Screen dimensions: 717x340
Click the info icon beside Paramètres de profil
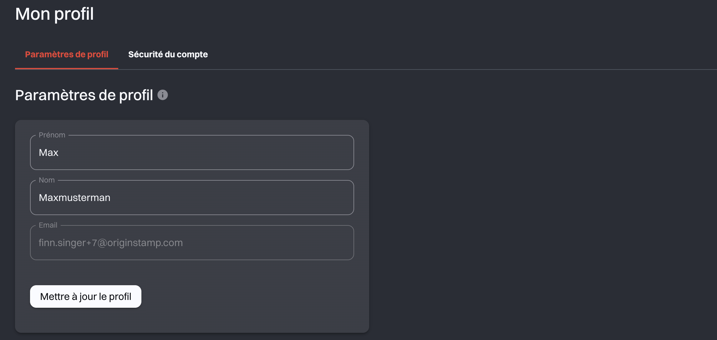(x=163, y=95)
